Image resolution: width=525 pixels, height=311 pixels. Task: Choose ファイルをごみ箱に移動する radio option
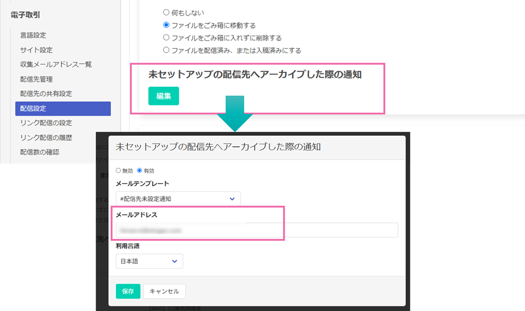point(166,25)
